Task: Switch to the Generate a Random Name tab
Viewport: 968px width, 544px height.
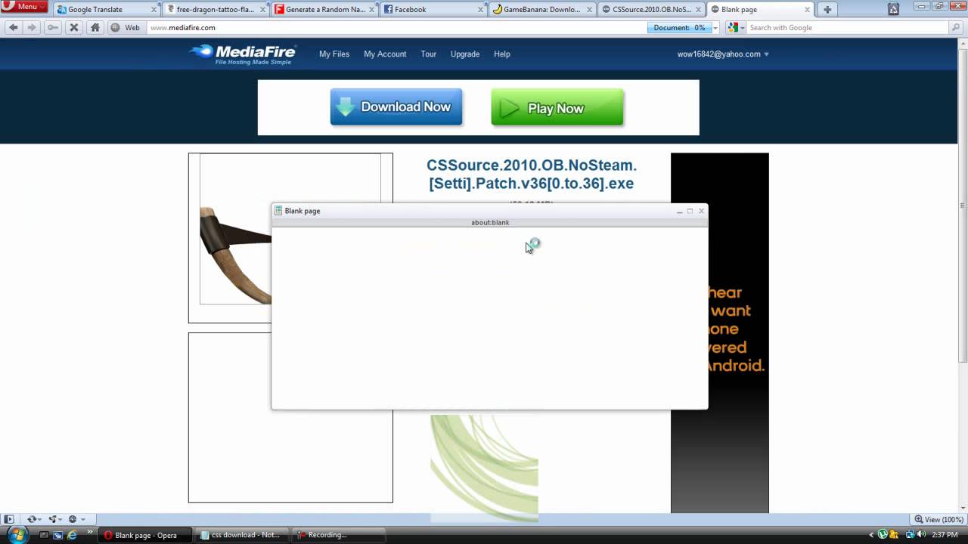Action: point(324,10)
